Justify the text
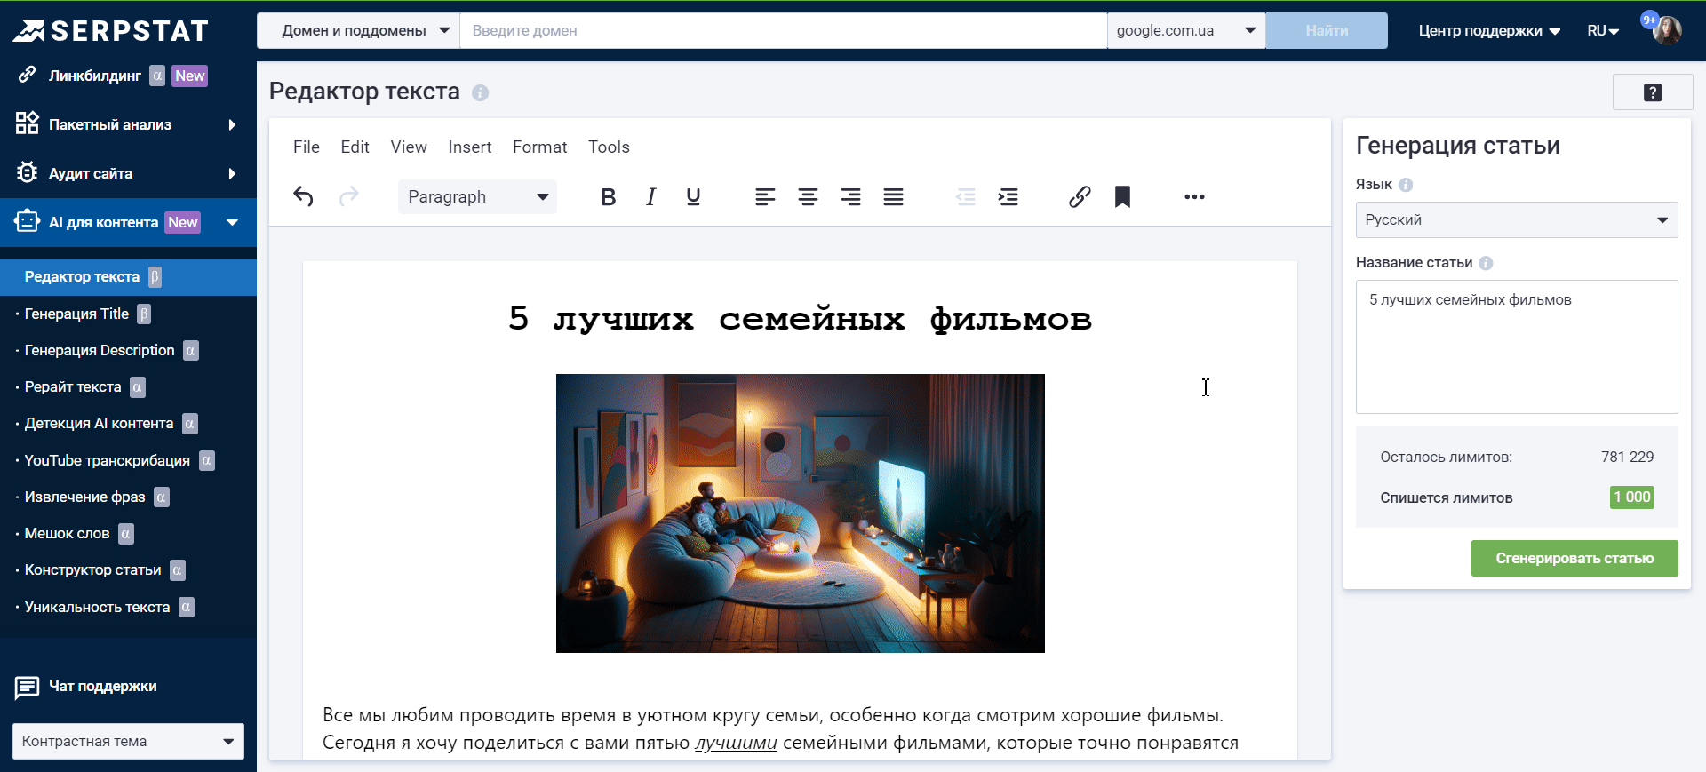 (893, 197)
